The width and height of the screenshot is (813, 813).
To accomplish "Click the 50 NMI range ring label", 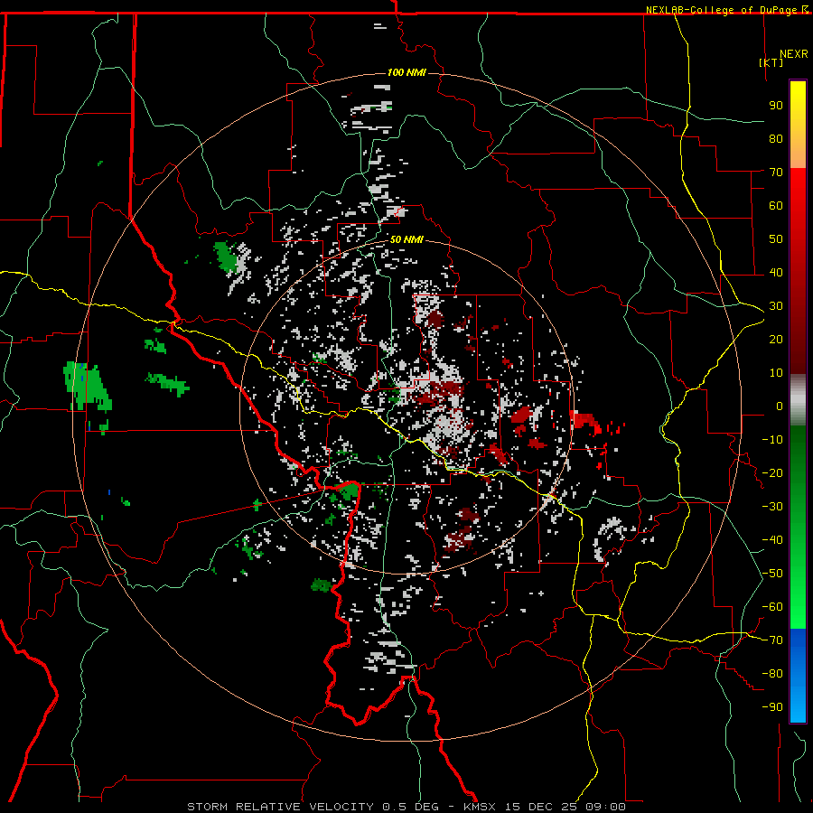I will tap(406, 239).
